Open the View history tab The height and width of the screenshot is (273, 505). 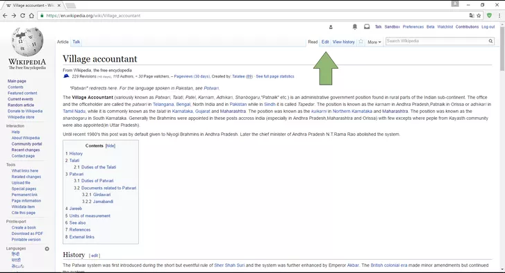[343, 42]
